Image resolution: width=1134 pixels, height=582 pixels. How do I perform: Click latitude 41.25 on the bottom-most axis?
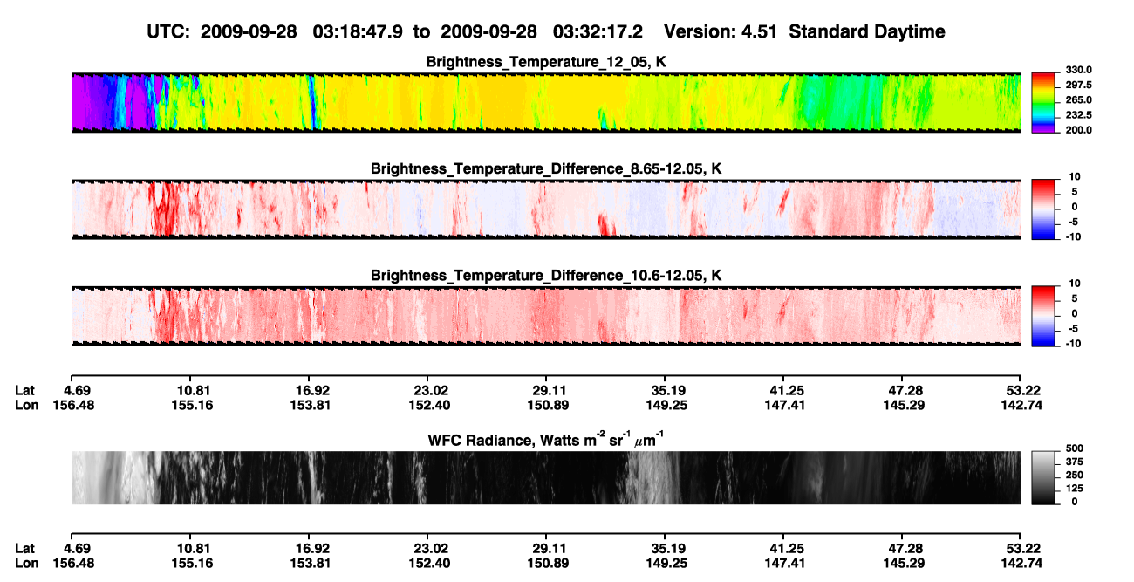[783, 548]
